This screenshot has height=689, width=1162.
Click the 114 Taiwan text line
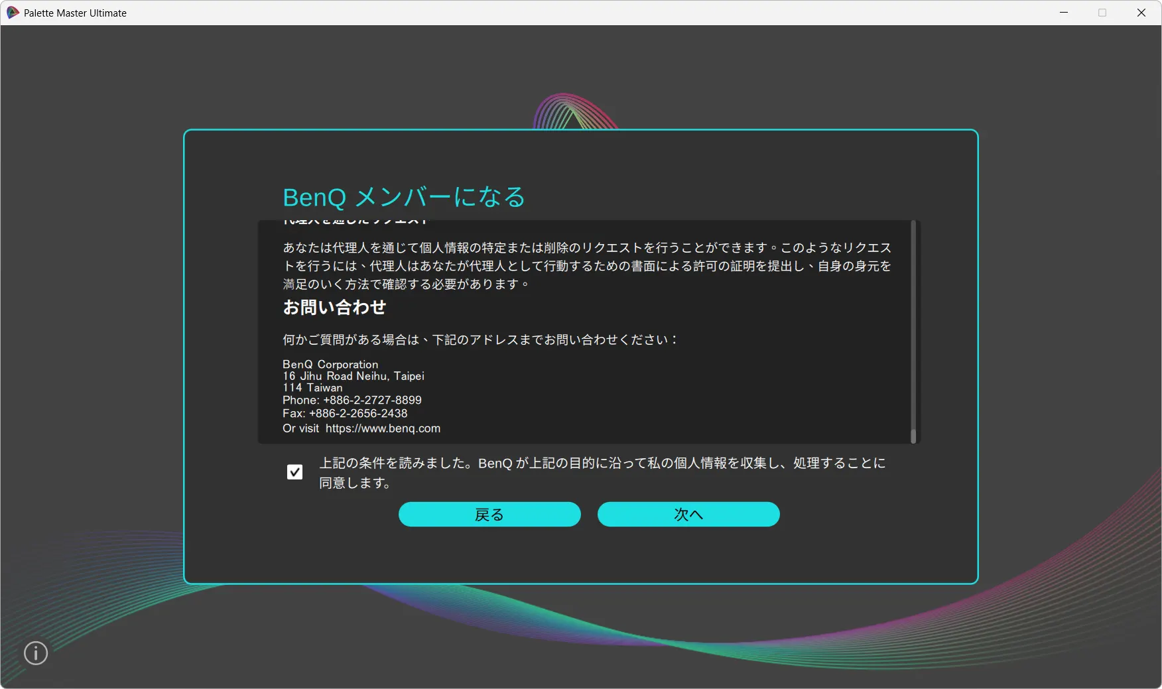312,388
